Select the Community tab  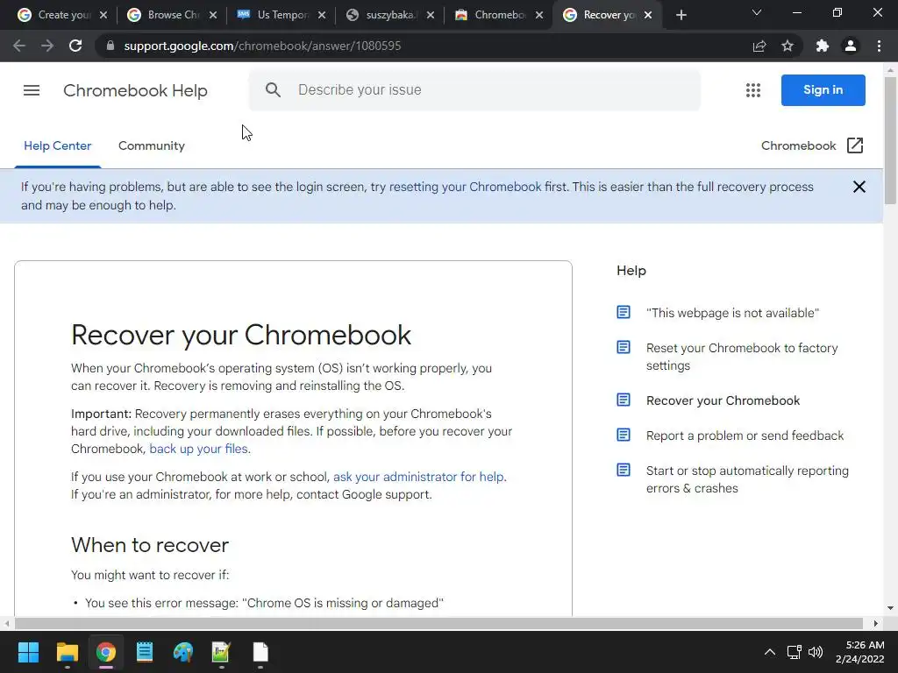point(151,146)
